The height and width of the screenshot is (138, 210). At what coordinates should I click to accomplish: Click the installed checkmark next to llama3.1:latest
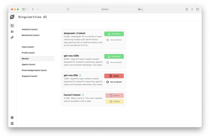click(x=83, y=95)
